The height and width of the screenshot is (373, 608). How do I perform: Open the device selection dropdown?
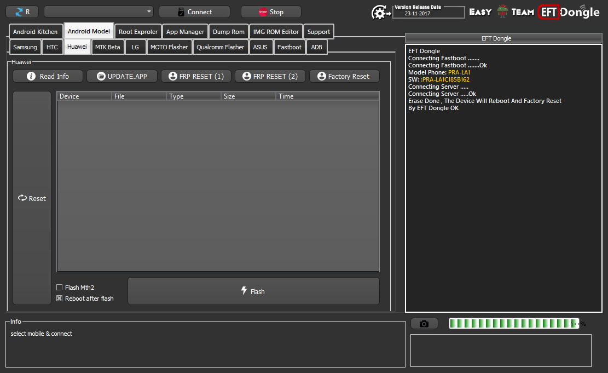coord(99,12)
